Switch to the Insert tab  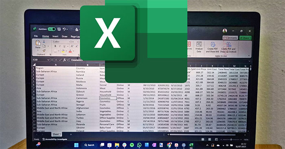pyautogui.click(x=55, y=36)
